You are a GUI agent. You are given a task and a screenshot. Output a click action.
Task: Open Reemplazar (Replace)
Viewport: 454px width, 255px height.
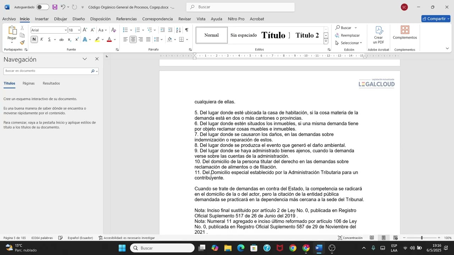(347, 35)
